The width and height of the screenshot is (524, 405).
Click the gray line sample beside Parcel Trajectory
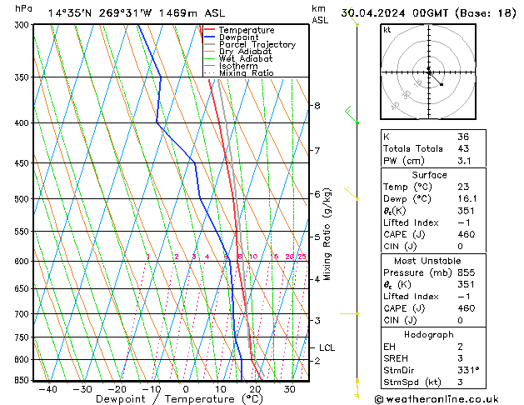pyautogui.click(x=210, y=44)
